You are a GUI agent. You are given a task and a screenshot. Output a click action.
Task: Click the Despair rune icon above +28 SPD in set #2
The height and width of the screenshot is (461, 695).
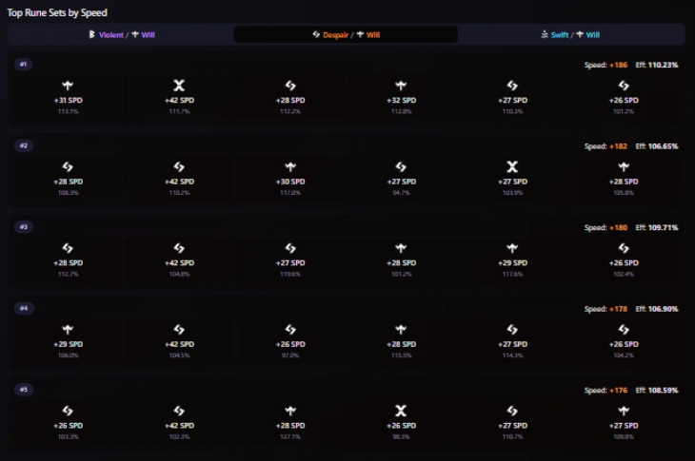(68, 166)
